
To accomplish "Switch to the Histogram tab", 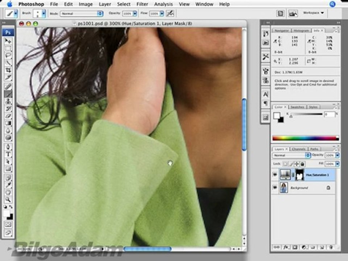I will 301,30.
